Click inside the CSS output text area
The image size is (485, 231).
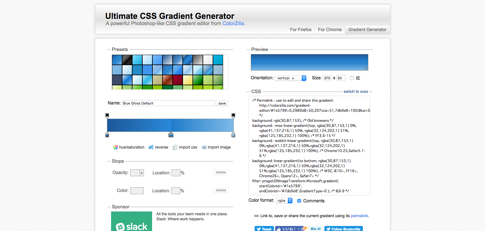click(310, 145)
